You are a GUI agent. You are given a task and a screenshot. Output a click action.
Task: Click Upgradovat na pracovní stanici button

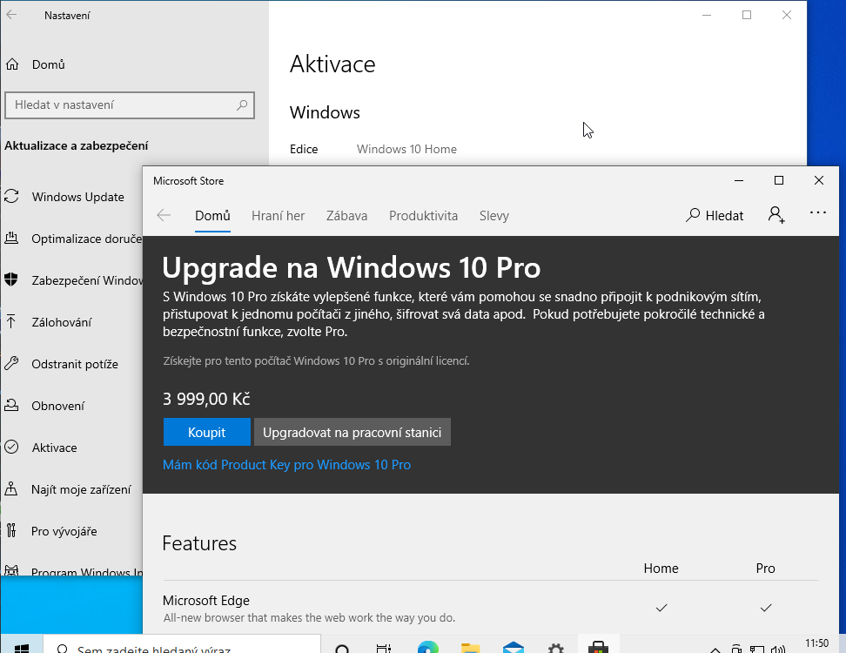pos(352,432)
